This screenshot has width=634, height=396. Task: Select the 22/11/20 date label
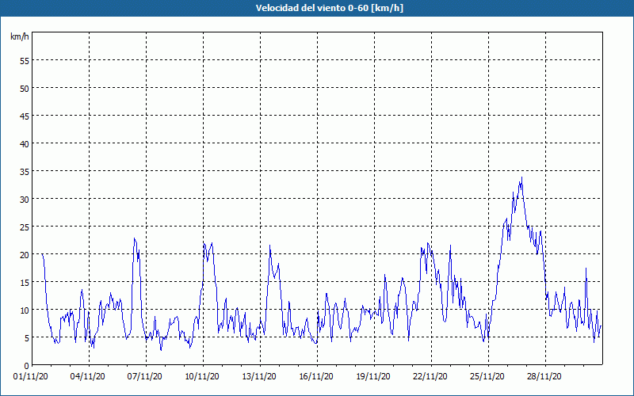tap(430, 377)
